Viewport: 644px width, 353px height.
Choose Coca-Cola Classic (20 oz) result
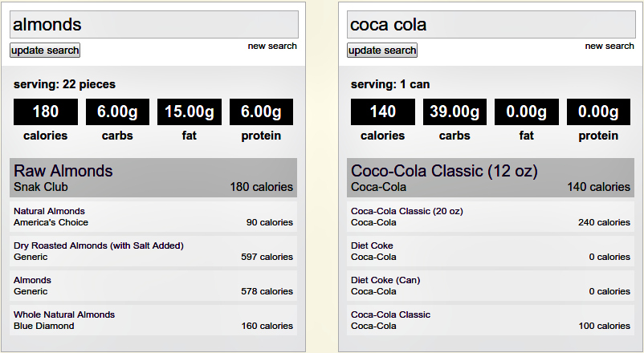point(491,217)
